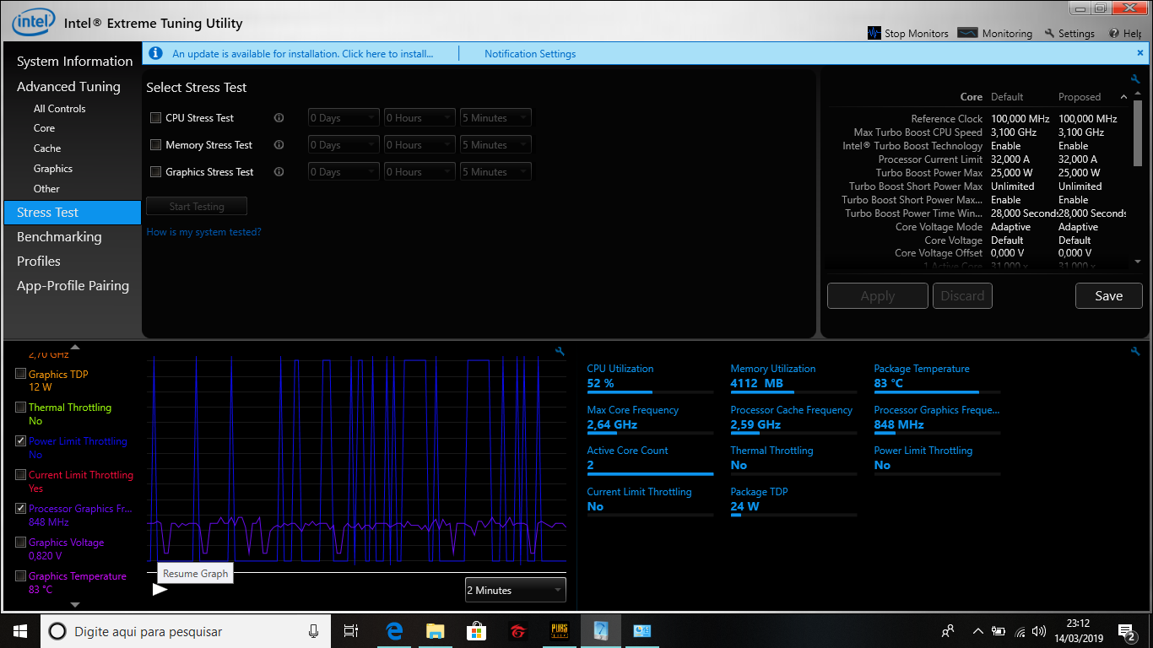Viewport: 1153px width, 648px height.
Task: Open Profiles section
Action: point(39,262)
